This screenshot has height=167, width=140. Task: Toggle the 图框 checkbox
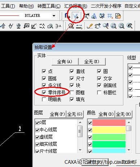pyautogui.click(x=72, y=92)
